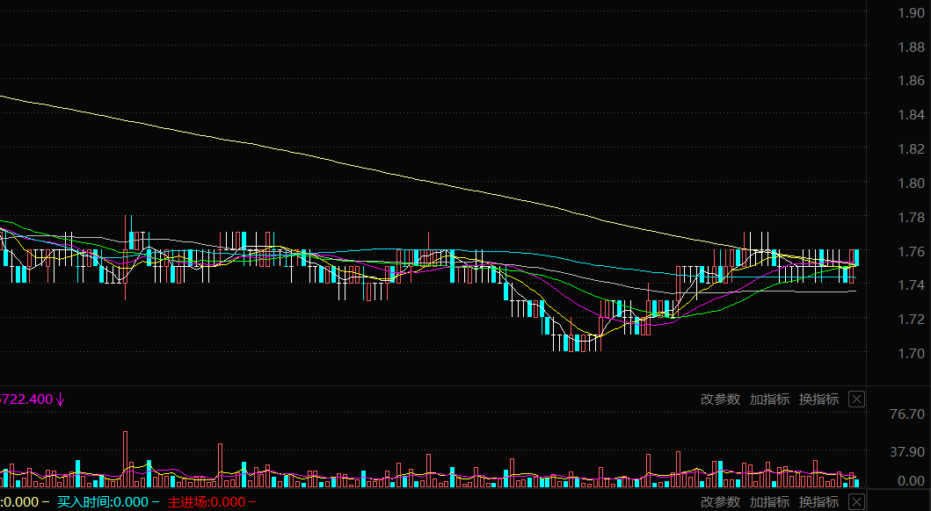Select the magenta 5722.400 volume value
This screenshot has height=511, width=931.
pyautogui.click(x=26, y=399)
